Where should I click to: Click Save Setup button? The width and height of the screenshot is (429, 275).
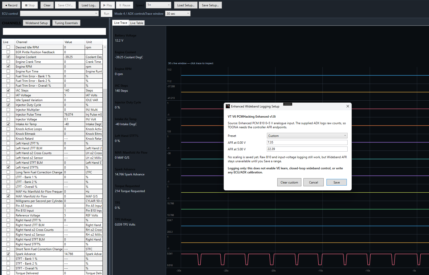click(x=210, y=5)
